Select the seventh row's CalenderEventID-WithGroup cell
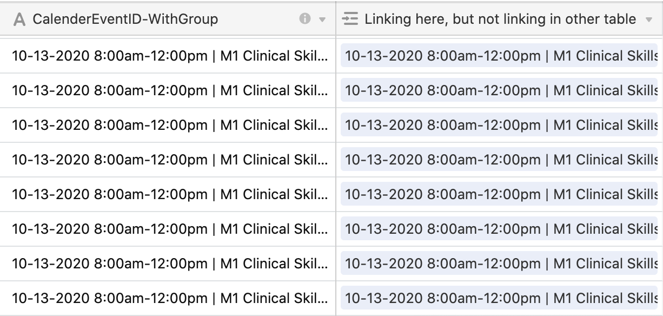The image size is (663, 316). (x=168, y=264)
